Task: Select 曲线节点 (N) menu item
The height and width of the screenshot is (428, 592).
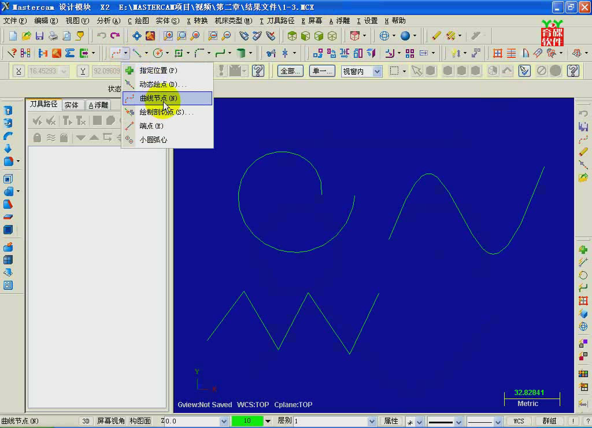Action: [x=167, y=98]
